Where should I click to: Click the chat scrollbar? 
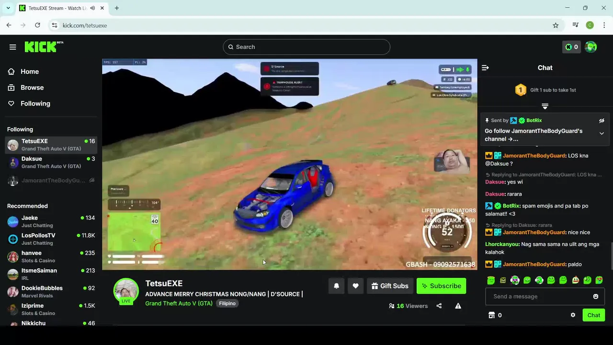click(611, 256)
